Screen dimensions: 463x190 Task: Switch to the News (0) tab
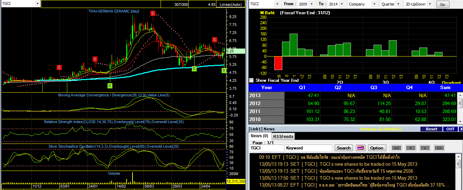tap(259, 136)
